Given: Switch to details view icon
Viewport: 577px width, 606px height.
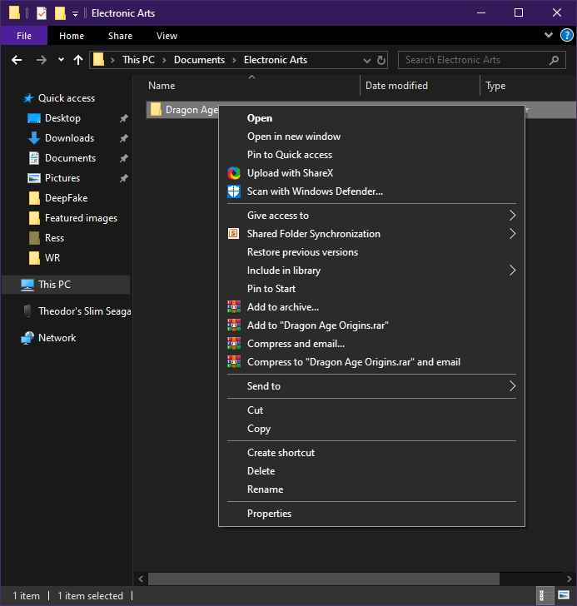Looking at the screenshot, I should tap(543, 596).
